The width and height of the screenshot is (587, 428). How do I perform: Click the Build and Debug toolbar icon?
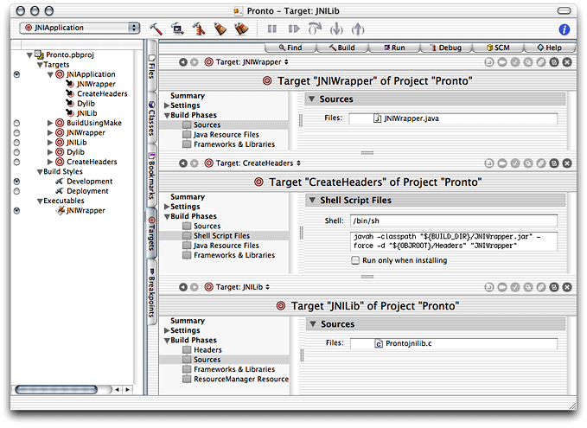click(x=199, y=29)
